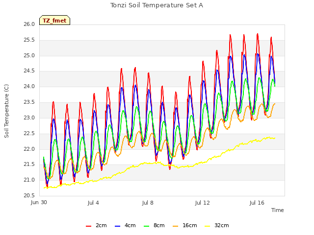The width and height of the screenshot is (314, 235).
Task: Click the 24.0 y-axis tick label
Action: pos(29,87)
